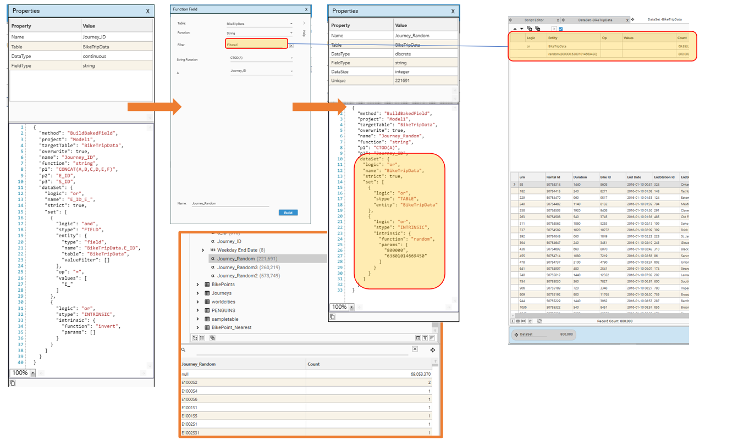Open the A parameter dropdown showing Journey_ID

coord(261,71)
